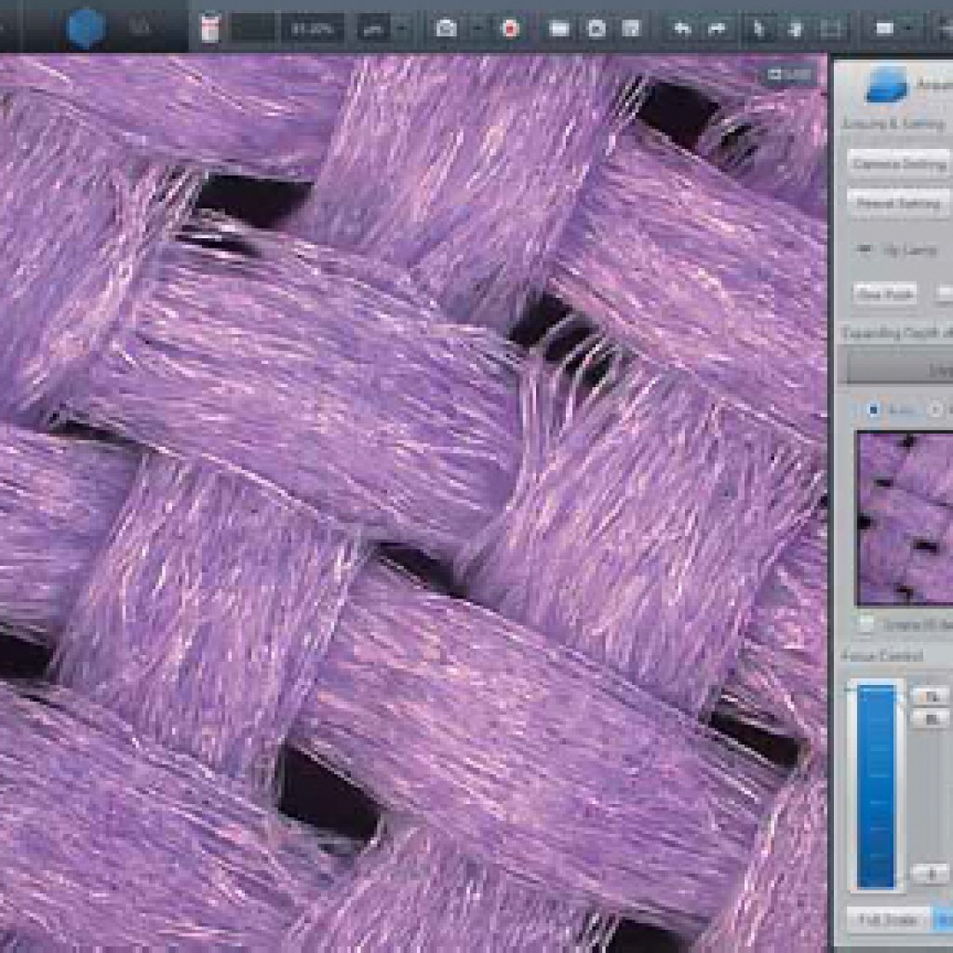Open the dropdown arrow next to camera icon
This screenshot has height=953, width=953.
point(478,29)
